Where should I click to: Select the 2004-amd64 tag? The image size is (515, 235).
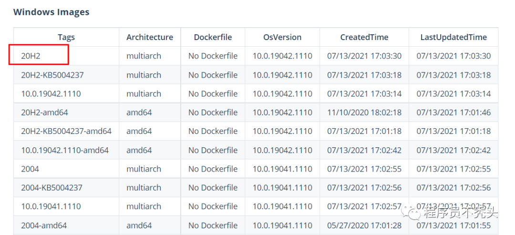(x=44, y=225)
